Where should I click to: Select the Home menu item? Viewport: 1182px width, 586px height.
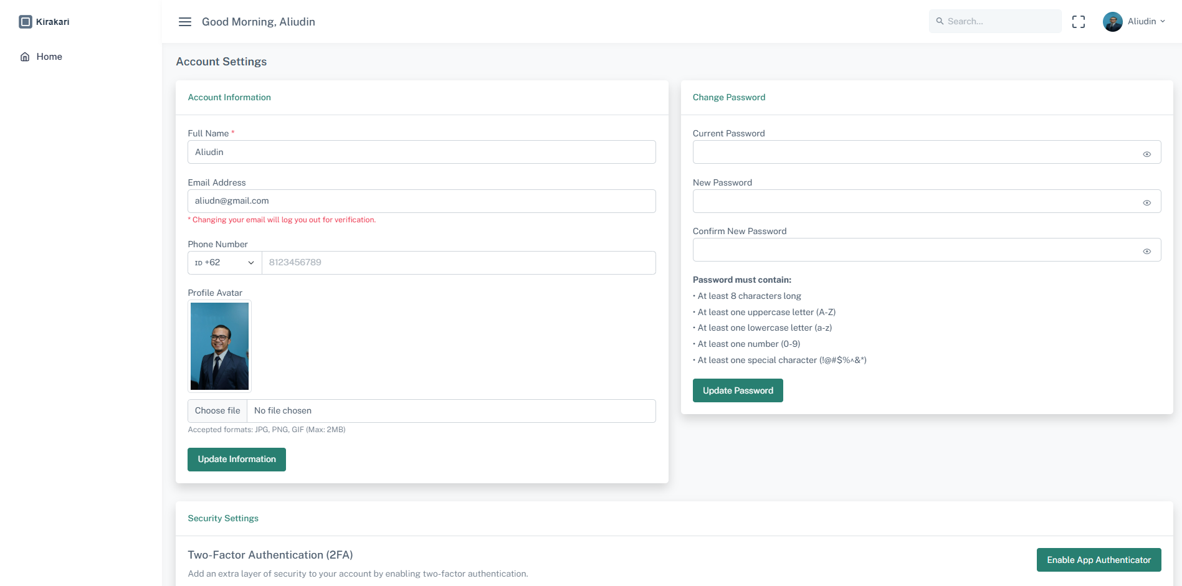point(49,56)
